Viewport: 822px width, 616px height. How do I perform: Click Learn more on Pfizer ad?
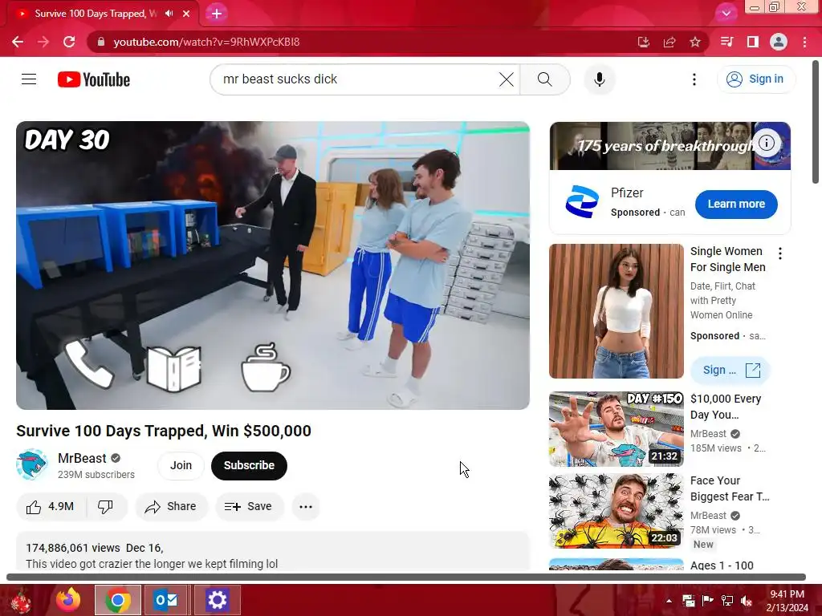pos(736,205)
